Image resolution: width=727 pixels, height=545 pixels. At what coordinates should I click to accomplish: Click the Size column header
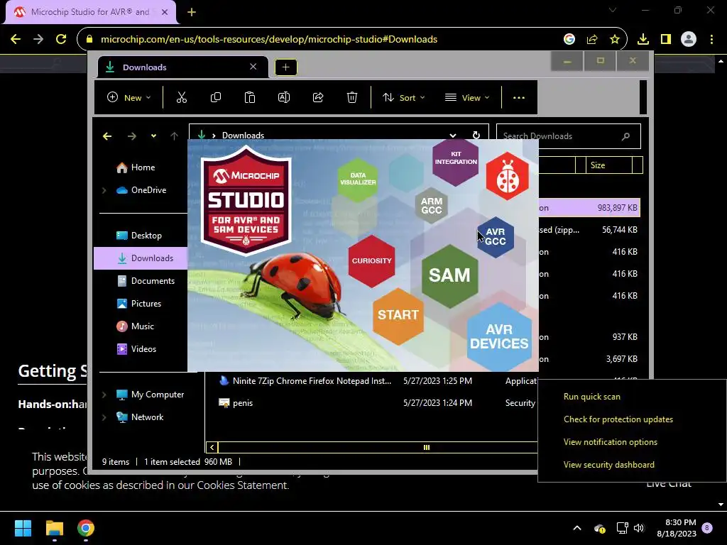(608, 165)
